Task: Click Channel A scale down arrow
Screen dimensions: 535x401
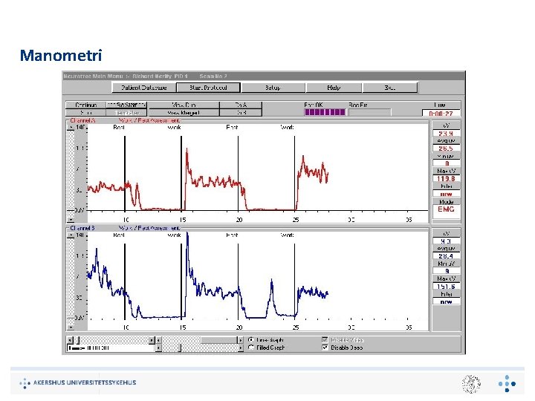Action: pos(71,220)
